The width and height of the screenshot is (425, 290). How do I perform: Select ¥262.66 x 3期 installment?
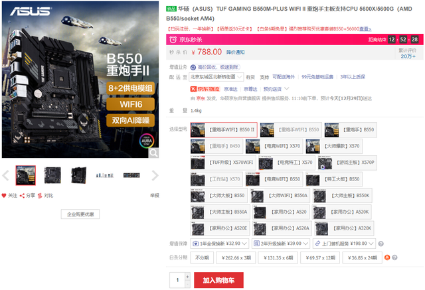click(x=236, y=257)
